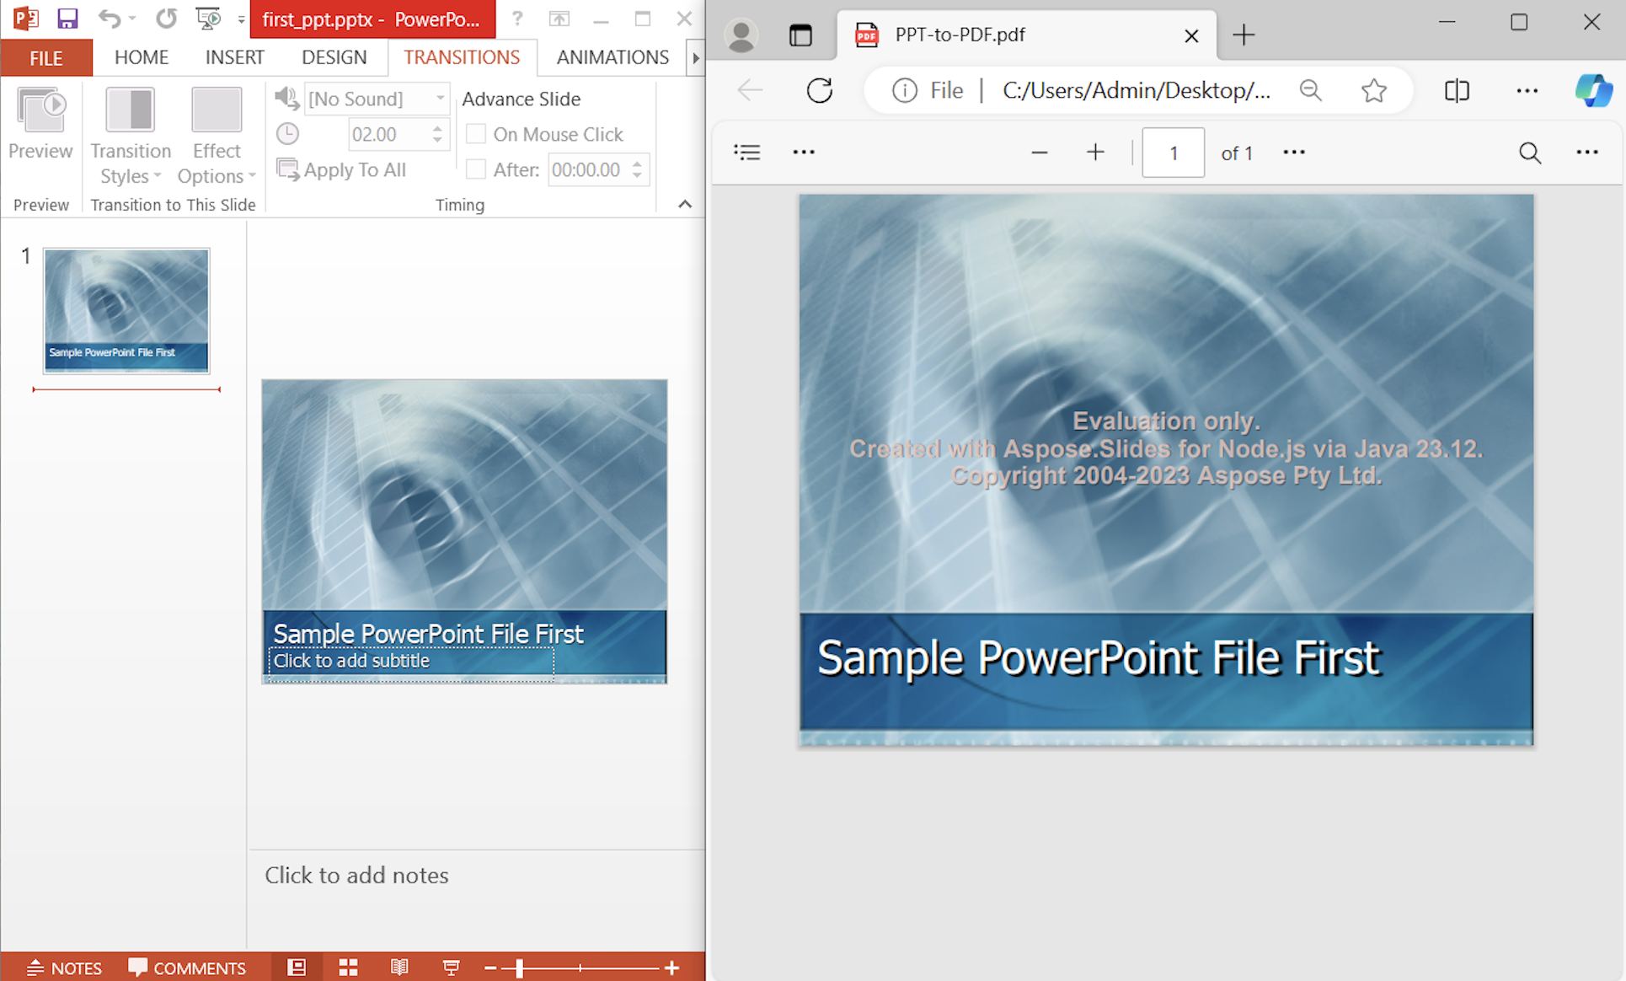
Task: Open search in the PDF viewer
Action: tap(1529, 153)
